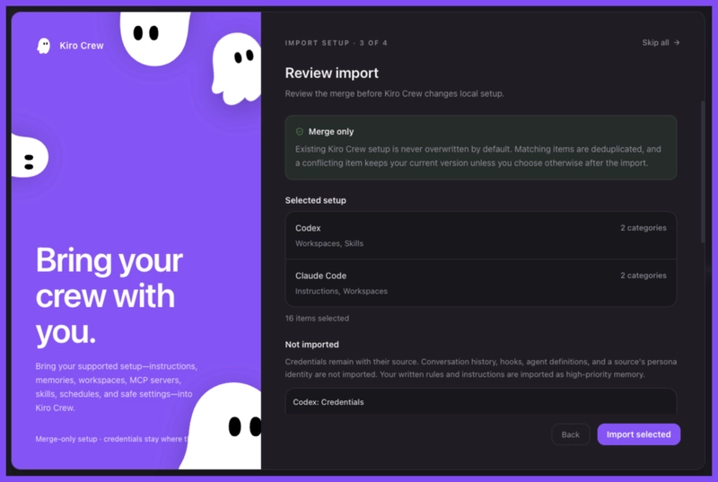This screenshot has width=718, height=482.
Task: Click the 'IMPORT SETUP · 3 OF 4' step label
Action: pyautogui.click(x=336, y=43)
